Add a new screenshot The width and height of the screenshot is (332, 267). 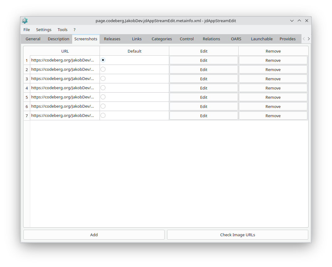click(94, 235)
